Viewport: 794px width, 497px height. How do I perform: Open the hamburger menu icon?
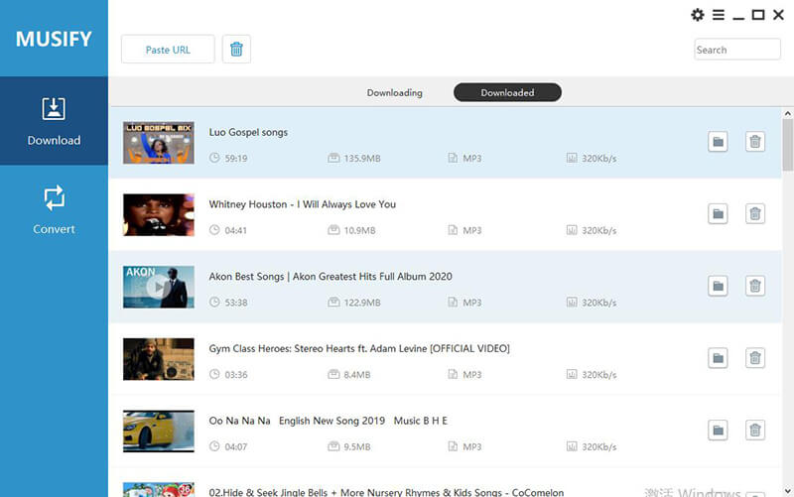(x=718, y=15)
